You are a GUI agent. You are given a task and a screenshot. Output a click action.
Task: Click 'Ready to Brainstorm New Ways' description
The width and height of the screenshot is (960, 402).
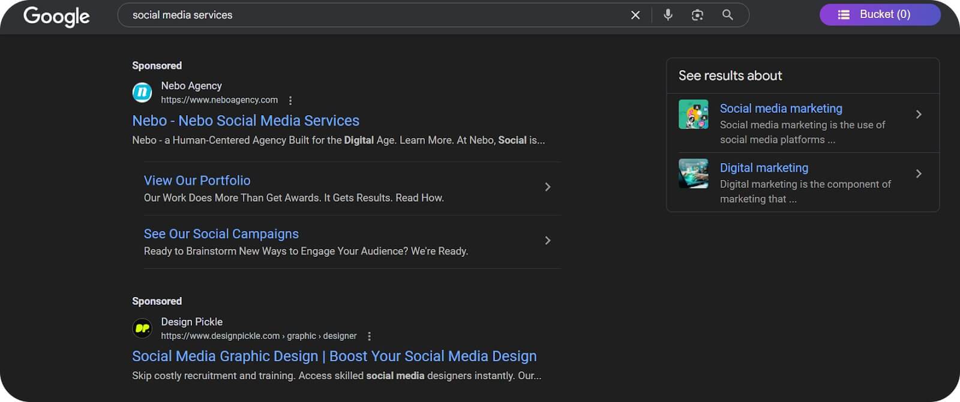coord(305,251)
